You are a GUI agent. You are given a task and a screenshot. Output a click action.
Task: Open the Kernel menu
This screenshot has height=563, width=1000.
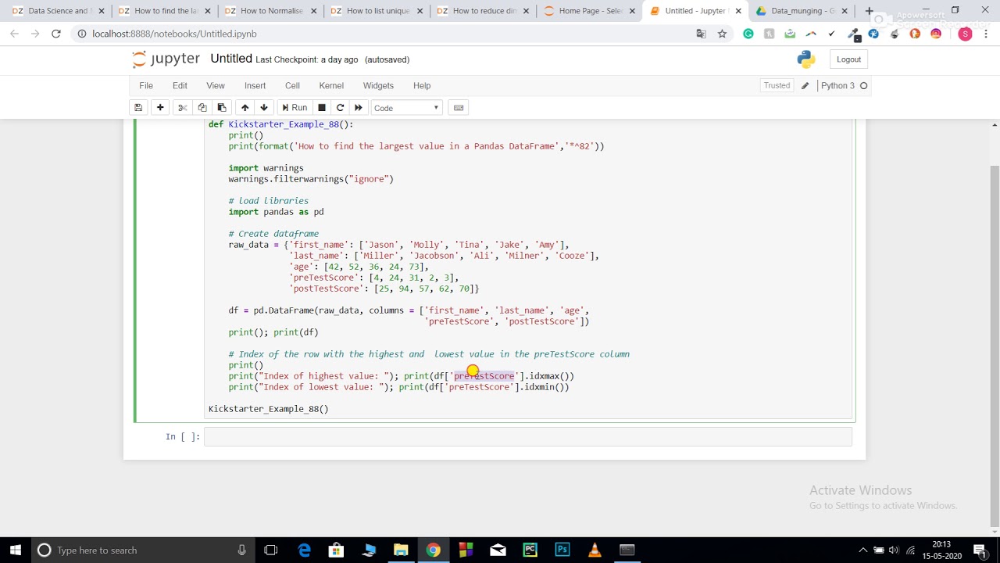pyautogui.click(x=331, y=85)
